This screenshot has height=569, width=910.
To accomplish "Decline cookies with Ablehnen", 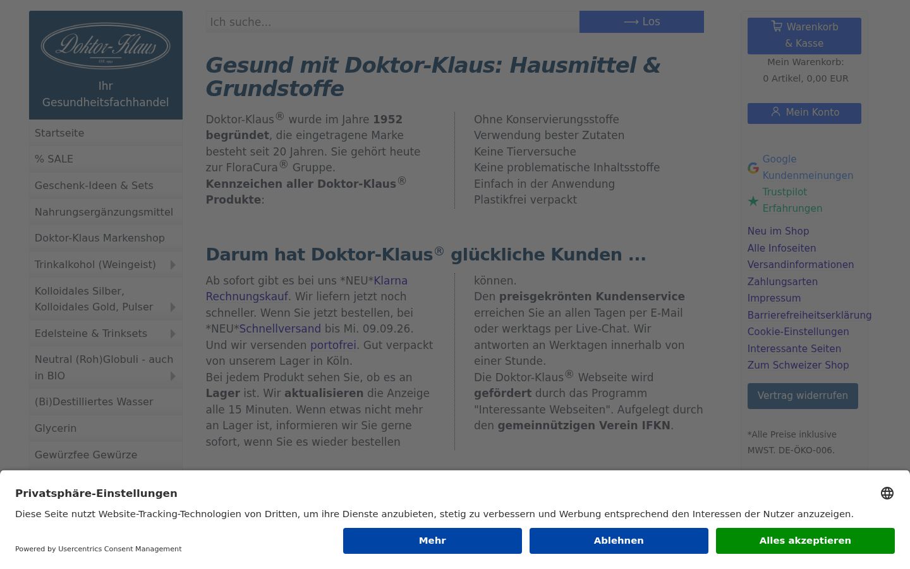I will tap(619, 541).
